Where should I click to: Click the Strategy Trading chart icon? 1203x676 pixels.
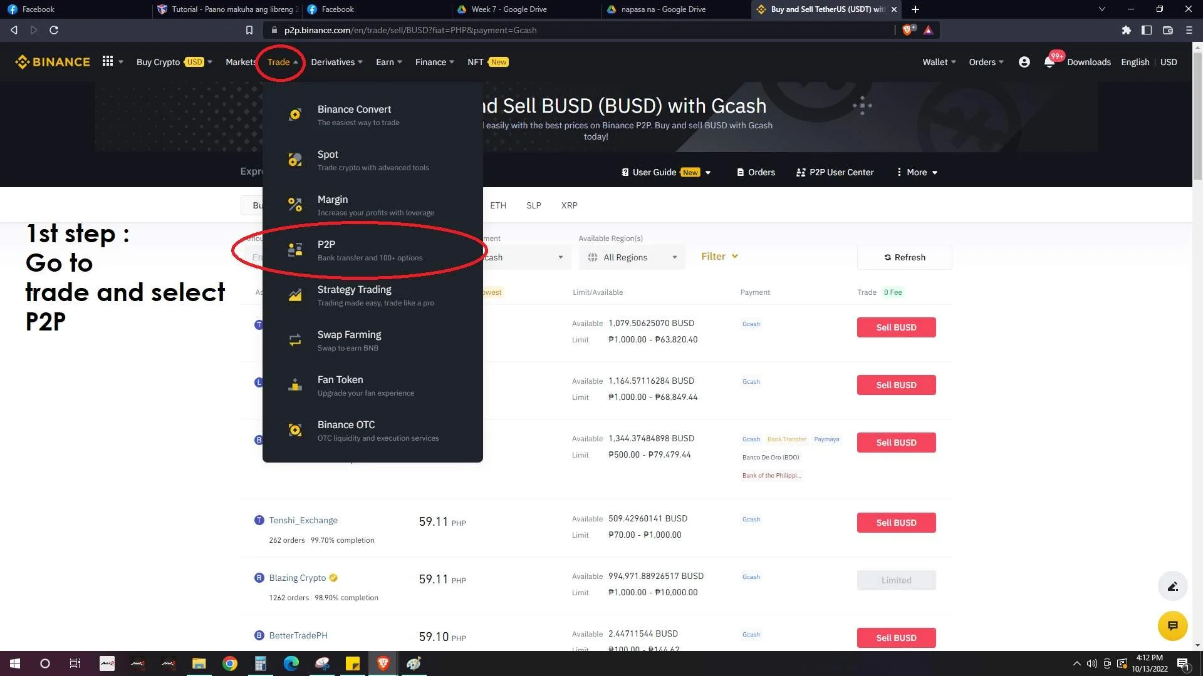[295, 295]
